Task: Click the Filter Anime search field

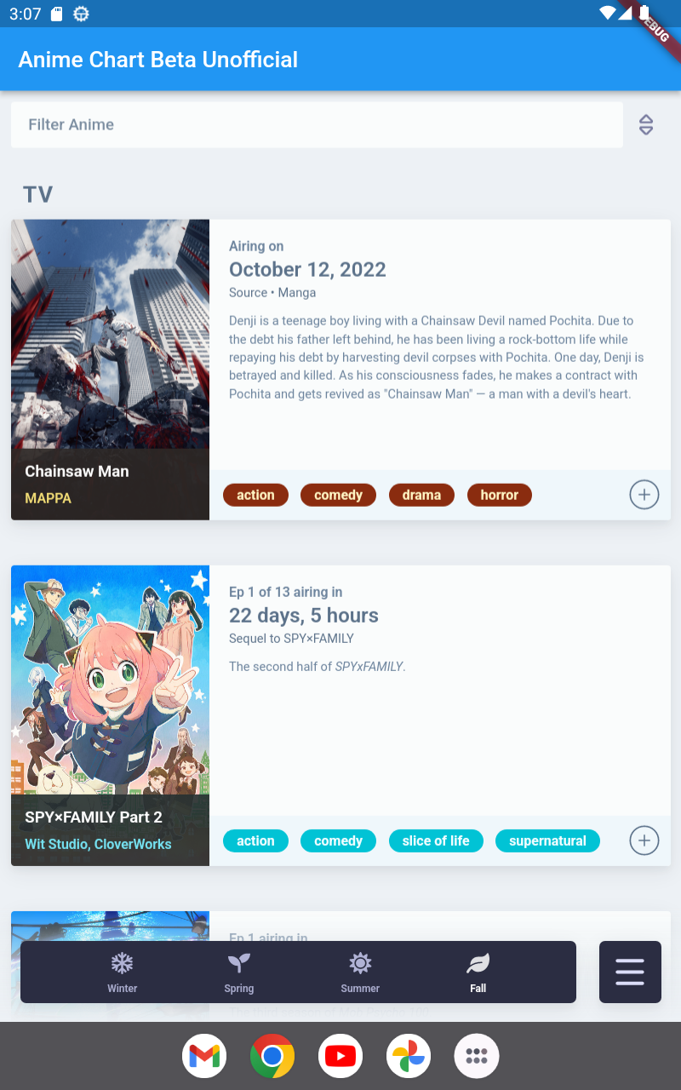Action: coord(317,125)
